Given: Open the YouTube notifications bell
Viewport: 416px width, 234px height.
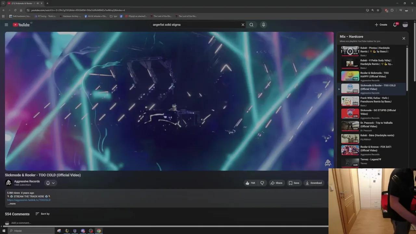Looking at the screenshot, I should click(x=395, y=25).
